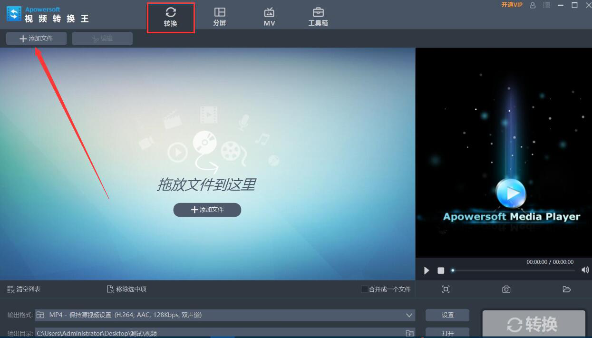Open the snapshot folder icon
Screen dimensions: 592x338
[566, 289]
